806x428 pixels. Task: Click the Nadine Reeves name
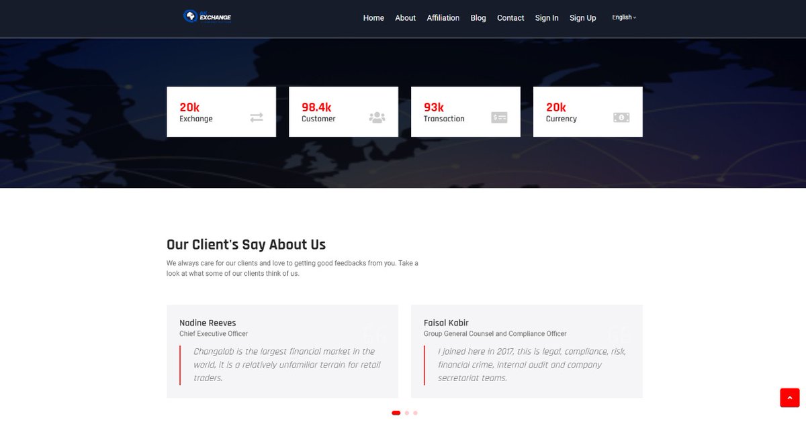point(208,323)
